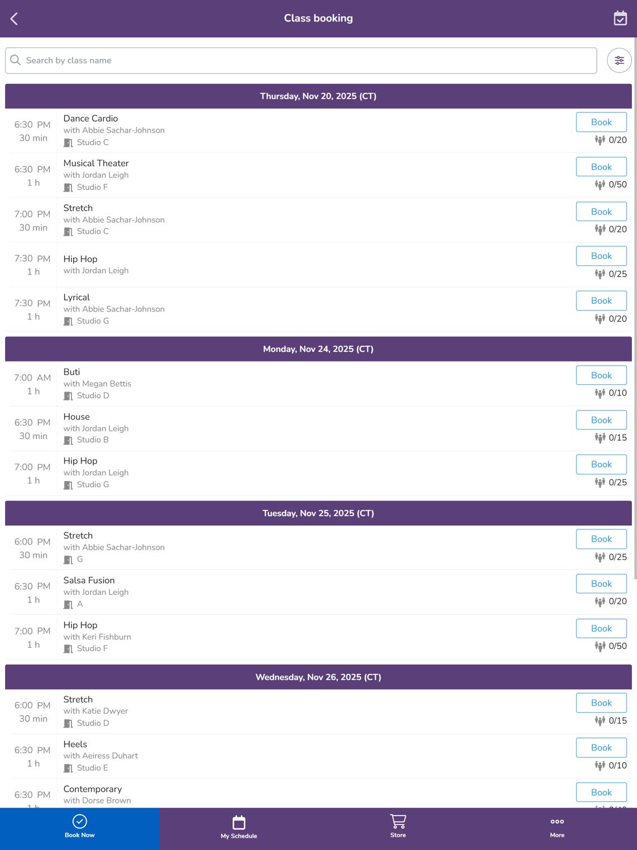Tap the back arrow icon

(x=14, y=19)
